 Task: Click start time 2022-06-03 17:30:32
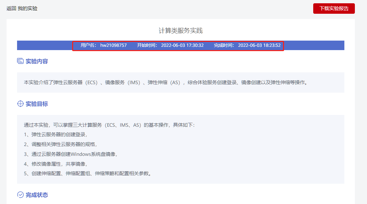182,45
